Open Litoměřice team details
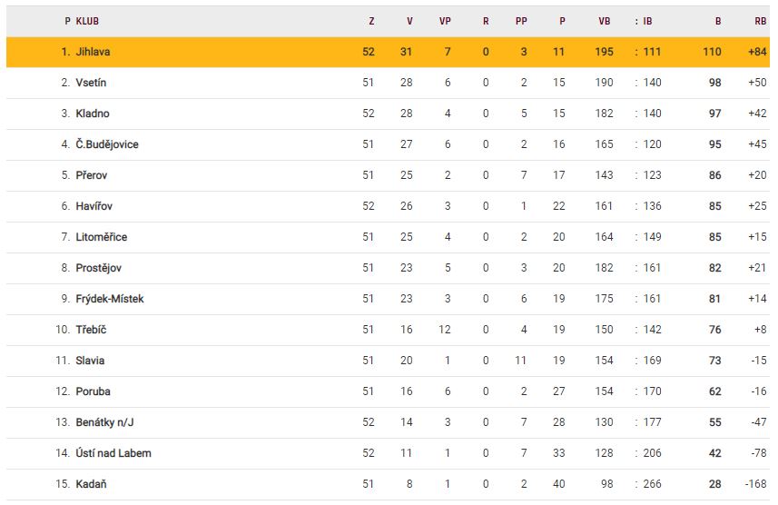Image resolution: width=778 pixels, height=505 pixels. click(102, 237)
